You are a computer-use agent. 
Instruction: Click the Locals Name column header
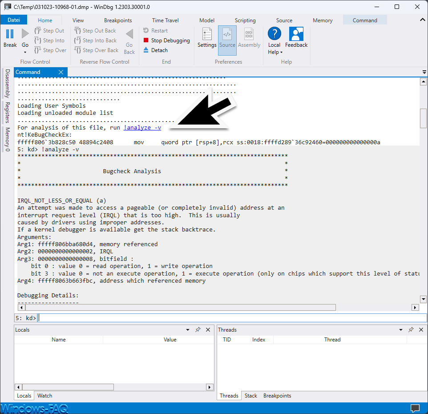pyautogui.click(x=59, y=340)
